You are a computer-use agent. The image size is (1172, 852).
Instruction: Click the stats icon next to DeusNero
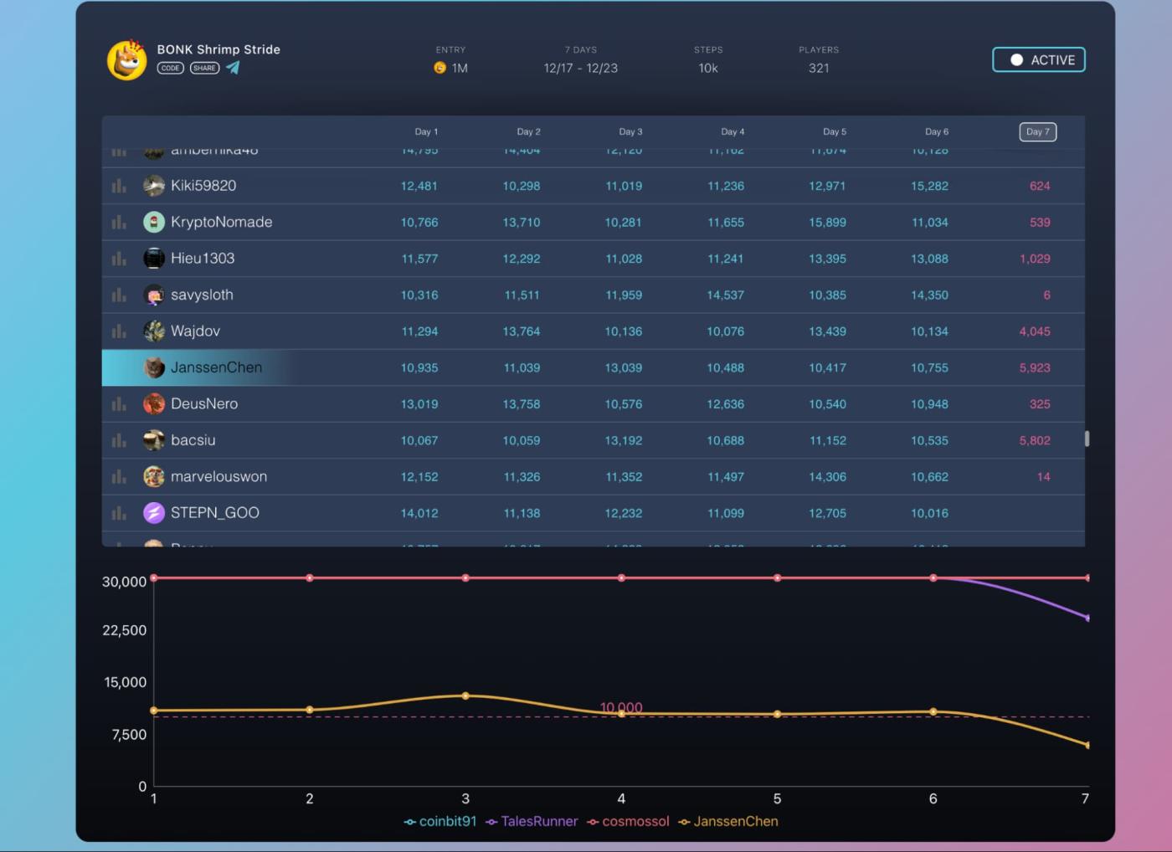tap(119, 403)
